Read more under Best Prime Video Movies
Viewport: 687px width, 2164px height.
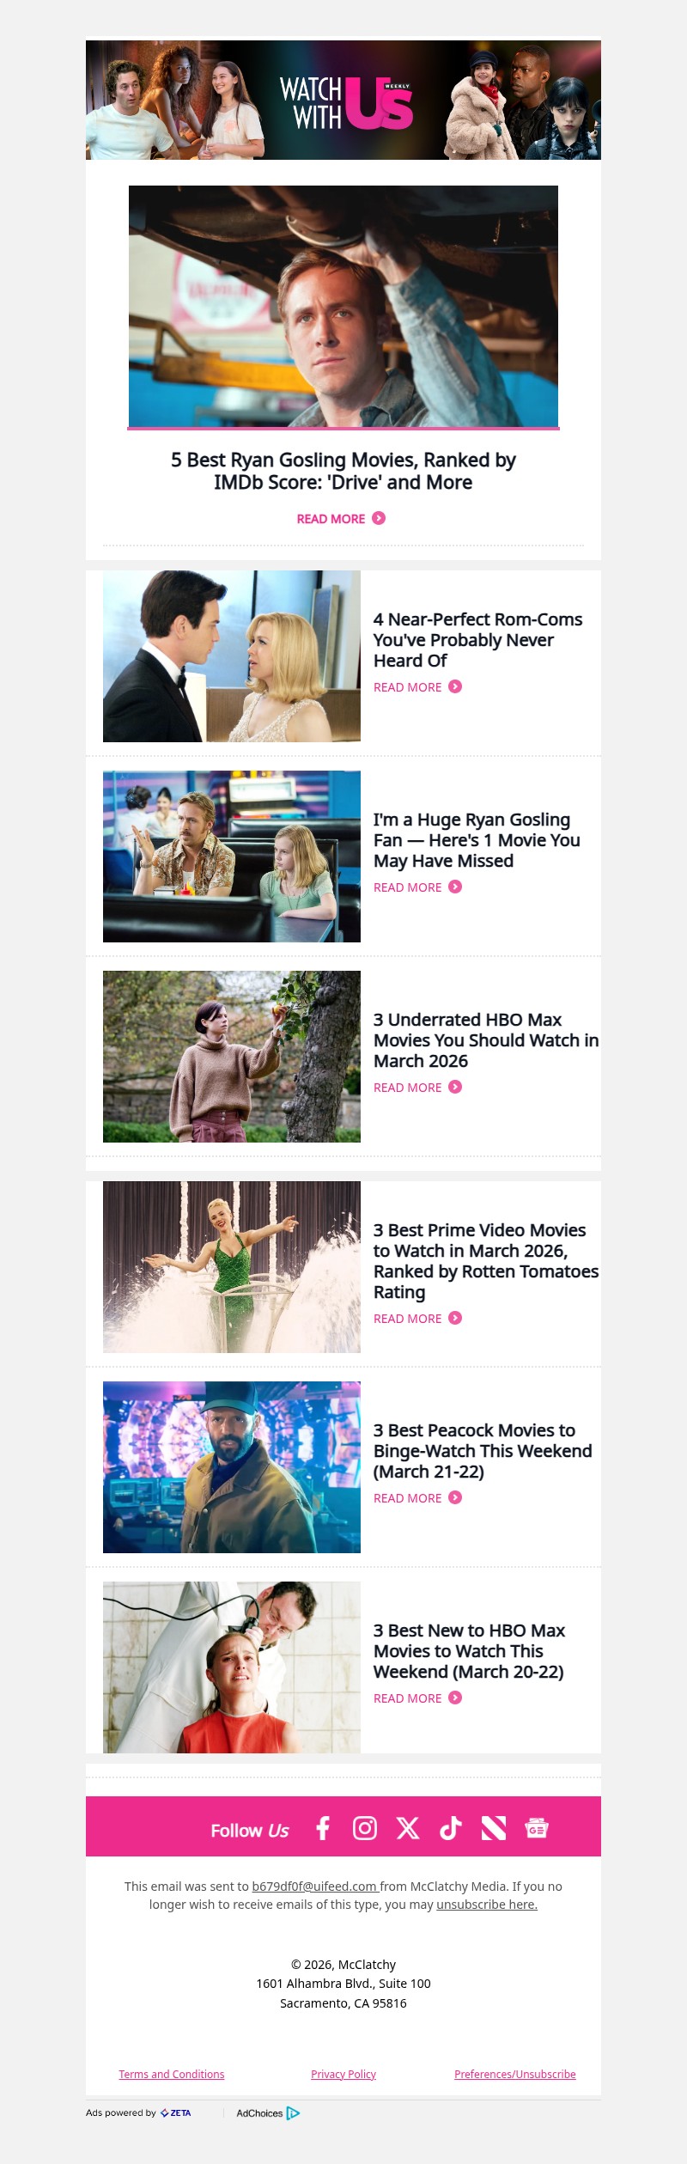tap(418, 1319)
